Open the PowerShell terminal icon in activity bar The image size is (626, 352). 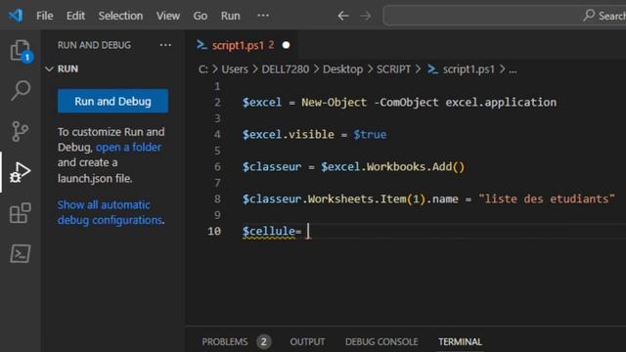[20, 253]
